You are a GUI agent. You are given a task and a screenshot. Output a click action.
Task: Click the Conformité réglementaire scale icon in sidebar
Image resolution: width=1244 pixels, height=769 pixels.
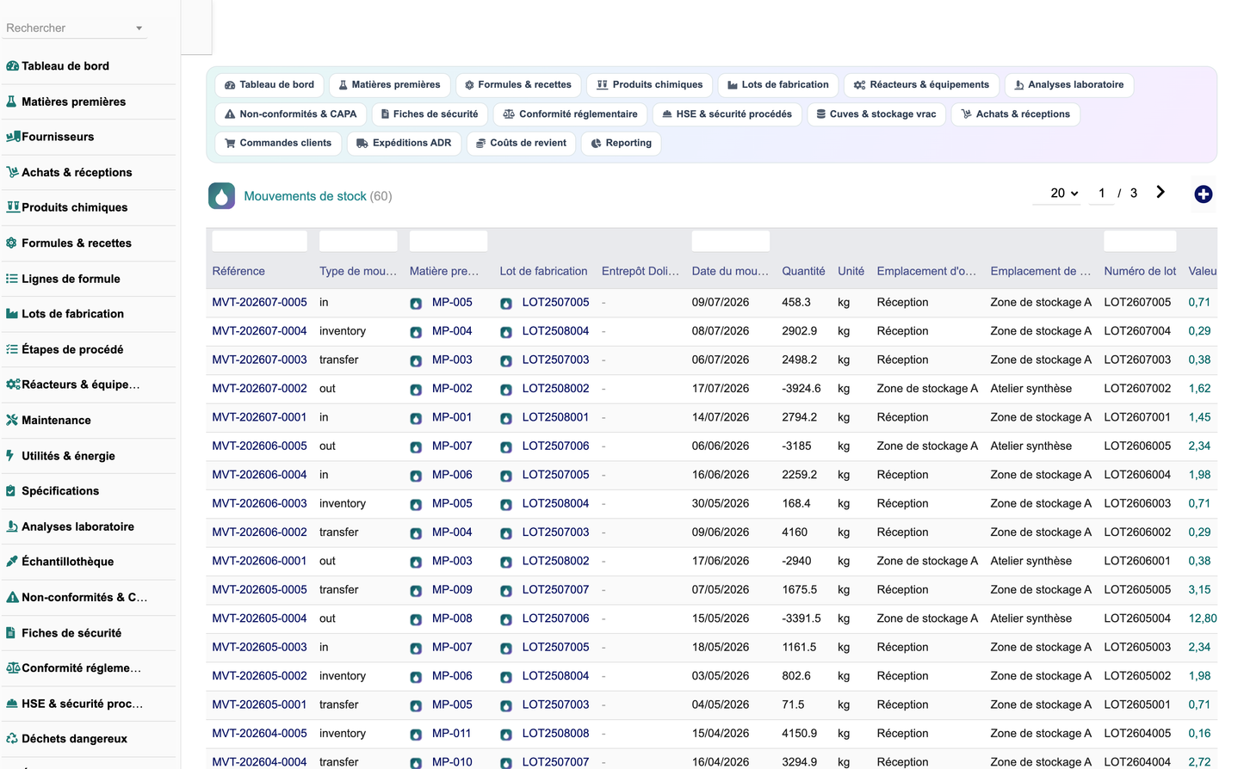(13, 667)
